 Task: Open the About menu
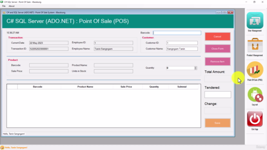tap(12, 6)
